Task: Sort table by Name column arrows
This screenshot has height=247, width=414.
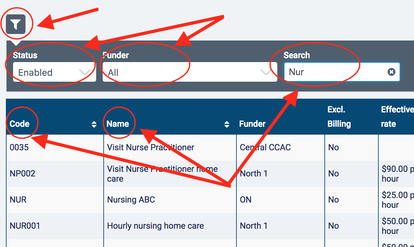Action: 227,124
